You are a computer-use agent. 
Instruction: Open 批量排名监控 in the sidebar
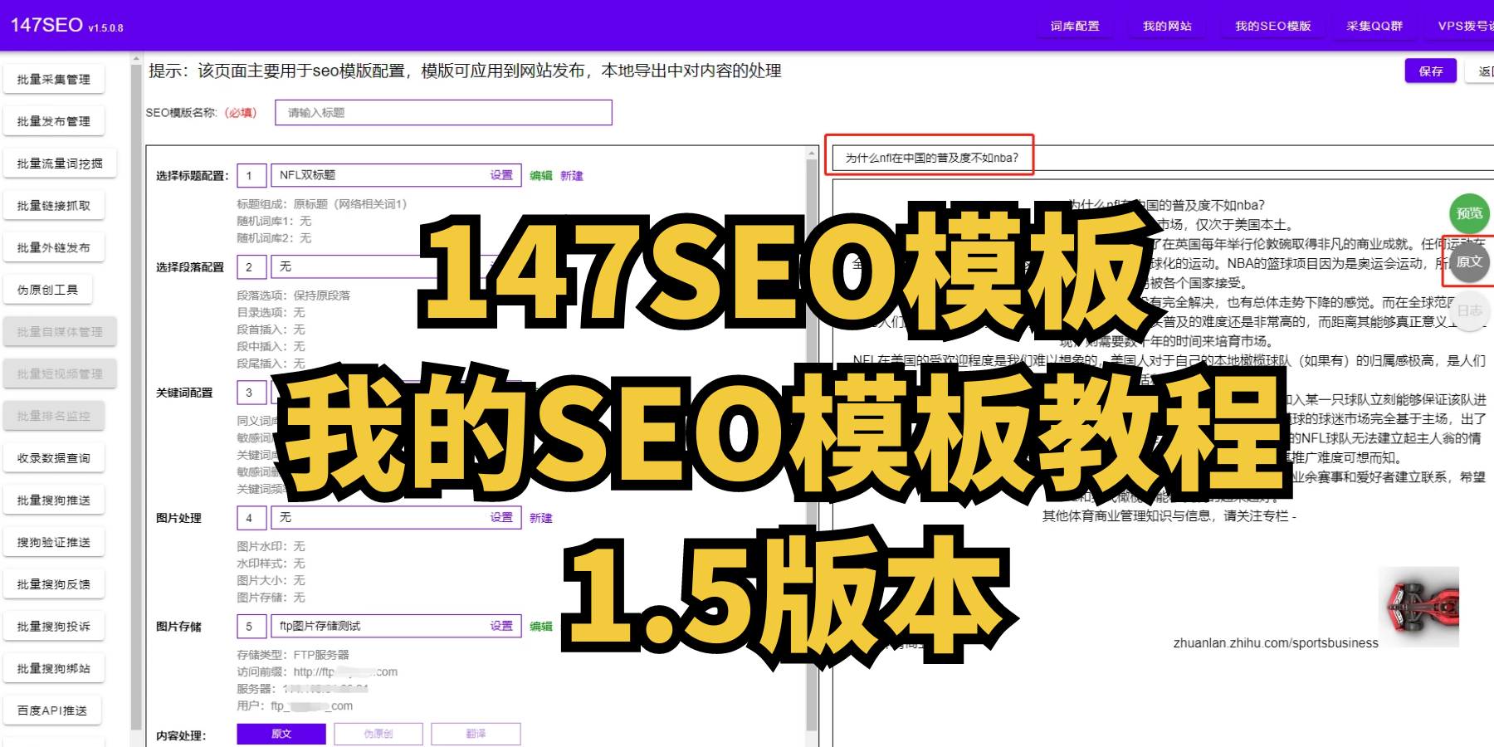tap(54, 416)
